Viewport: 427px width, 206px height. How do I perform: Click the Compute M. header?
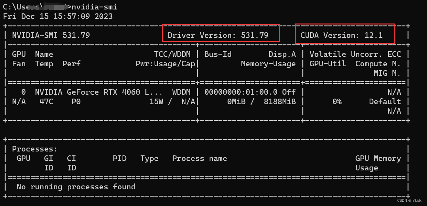[x=378, y=64]
